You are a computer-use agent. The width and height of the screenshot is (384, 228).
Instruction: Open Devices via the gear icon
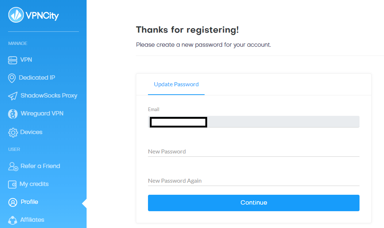[x=13, y=133]
